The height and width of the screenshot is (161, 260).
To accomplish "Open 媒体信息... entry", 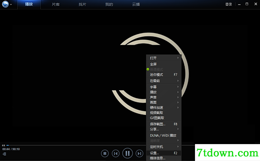I will [x=164, y=158].
